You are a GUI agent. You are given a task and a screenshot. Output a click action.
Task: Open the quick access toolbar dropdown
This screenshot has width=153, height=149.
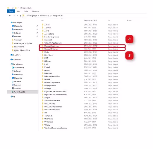coord(18,8)
